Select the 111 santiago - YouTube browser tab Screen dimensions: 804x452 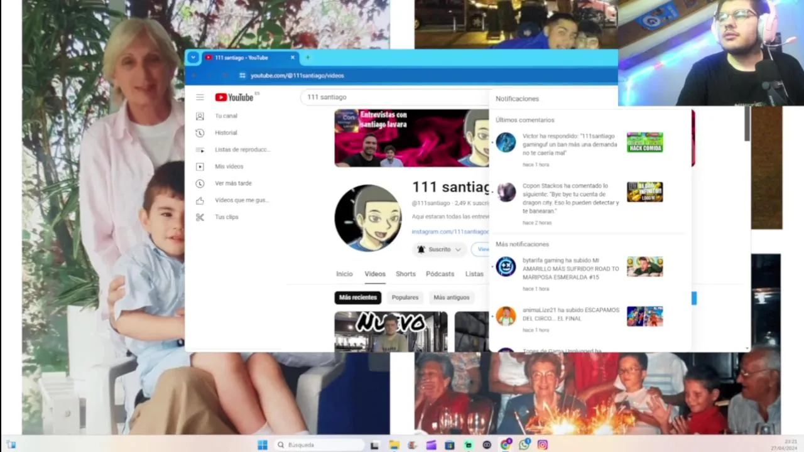(249, 58)
